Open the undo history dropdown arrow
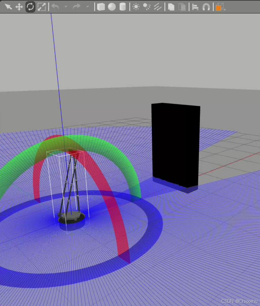 [66, 7]
